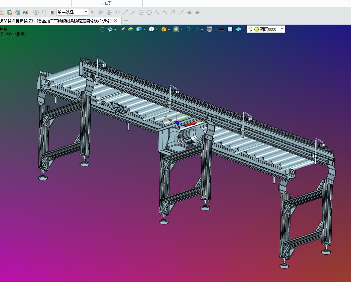Click the light blue color swatch

tap(230, 29)
